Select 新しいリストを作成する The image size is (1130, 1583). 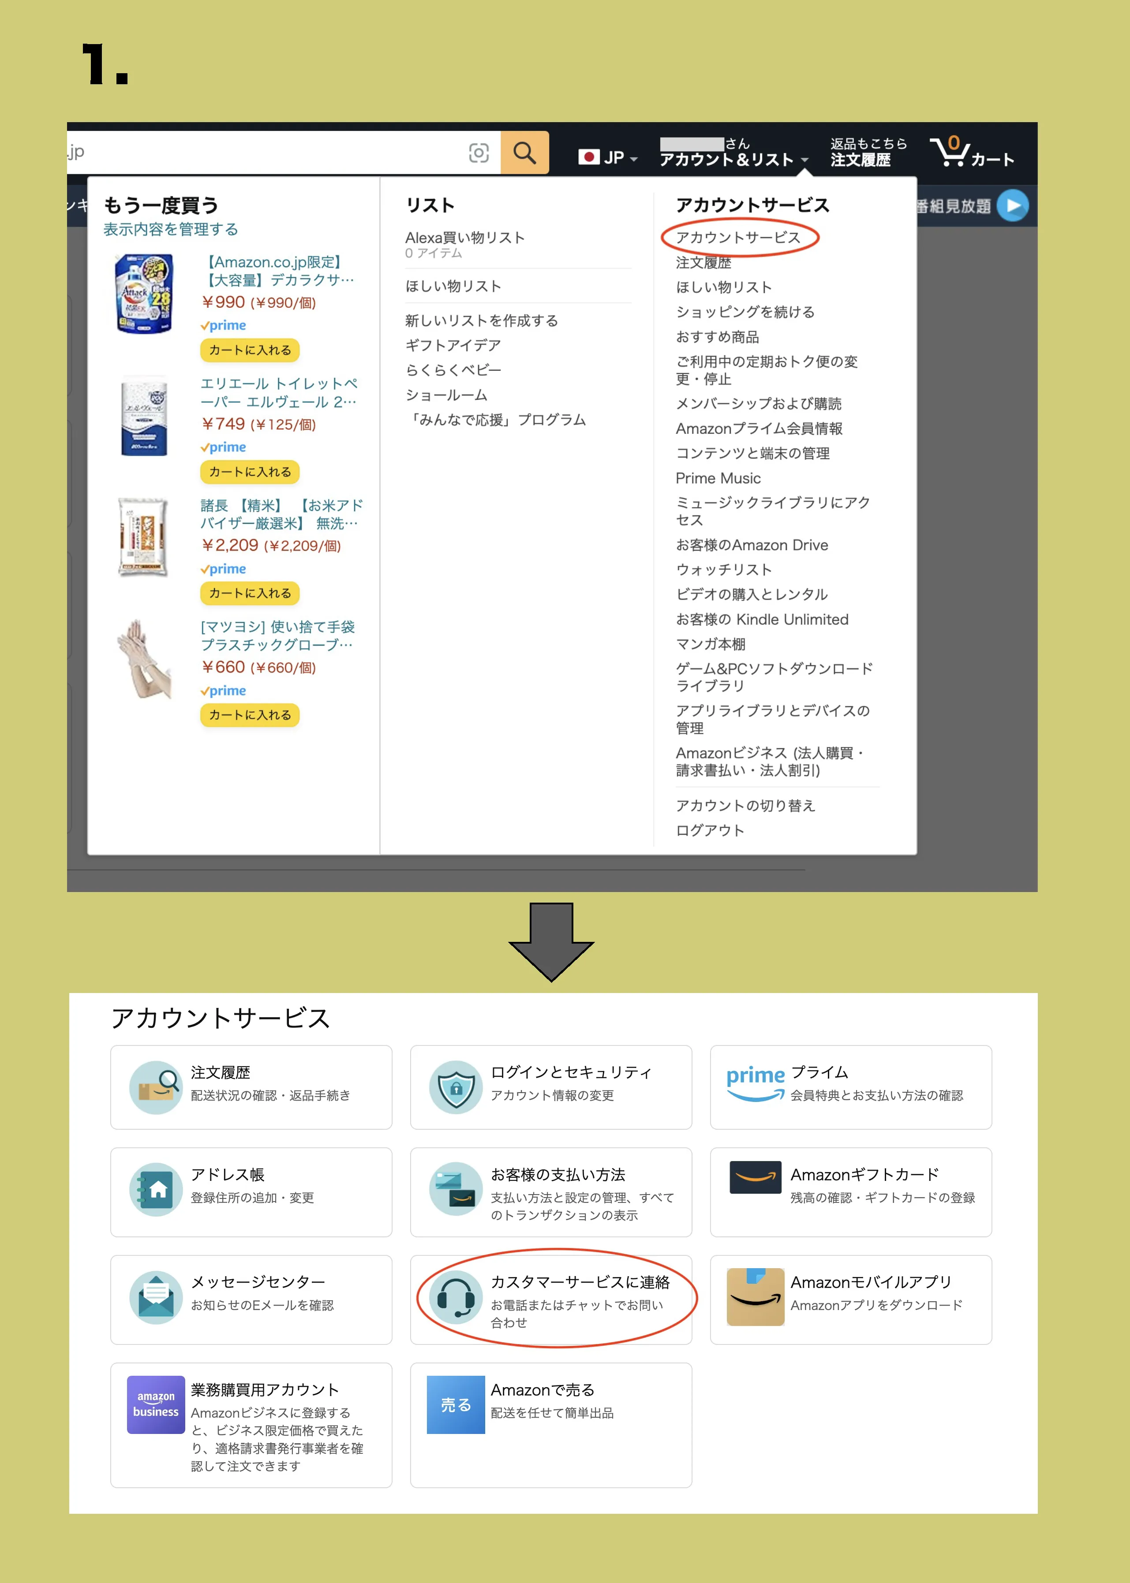[482, 321]
